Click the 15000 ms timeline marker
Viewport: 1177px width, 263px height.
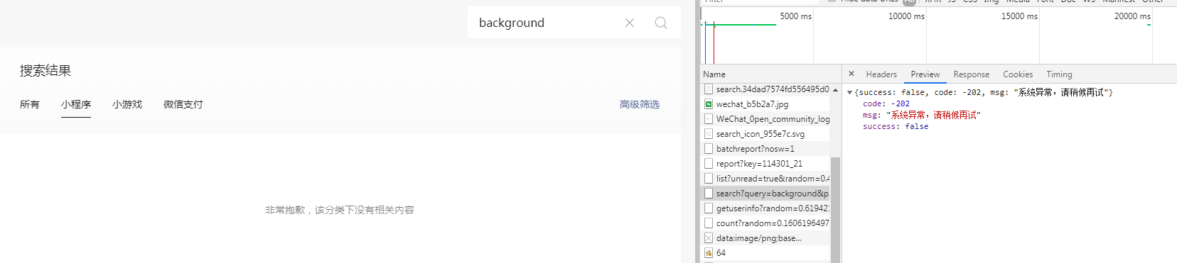tap(1019, 16)
